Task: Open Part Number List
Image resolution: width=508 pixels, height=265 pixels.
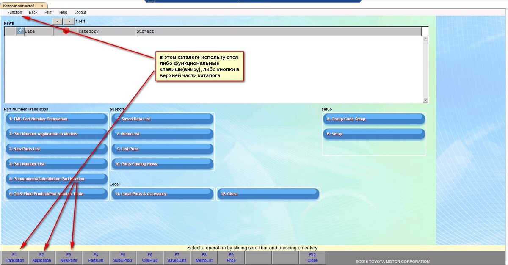Action: [57, 164]
